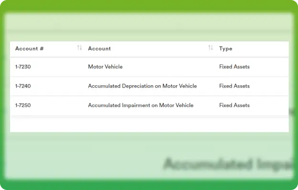Screen dimensions: 298x190
Task: Open Accumulated Depreciation on Motor Vehicle
Action: [x=142, y=86]
